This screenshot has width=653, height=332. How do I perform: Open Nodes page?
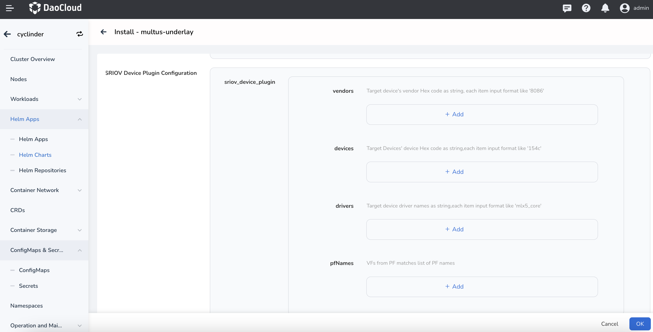(18, 79)
